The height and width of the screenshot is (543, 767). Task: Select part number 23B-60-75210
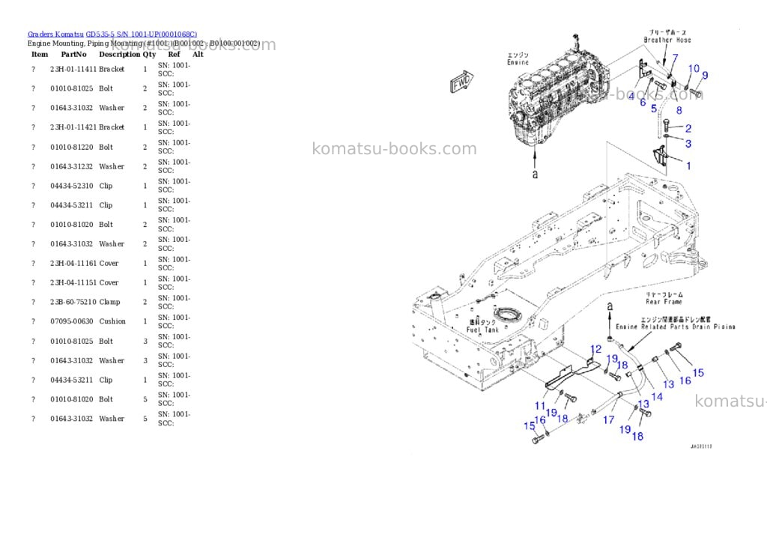73,302
